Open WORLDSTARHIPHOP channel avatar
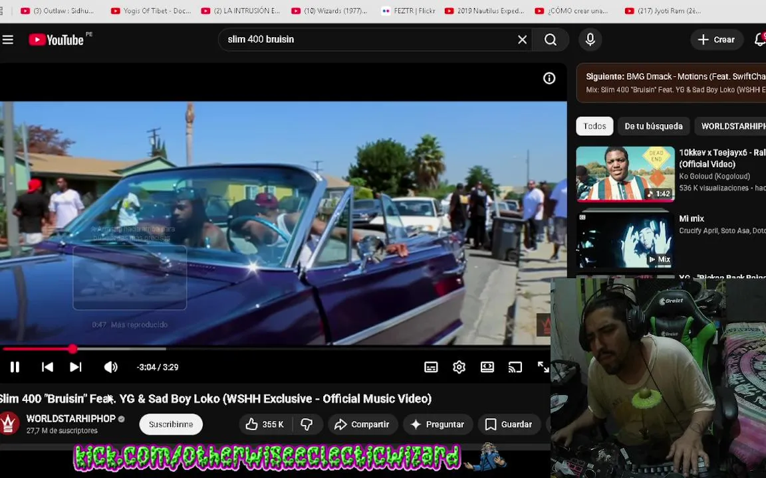 [x=9, y=424]
